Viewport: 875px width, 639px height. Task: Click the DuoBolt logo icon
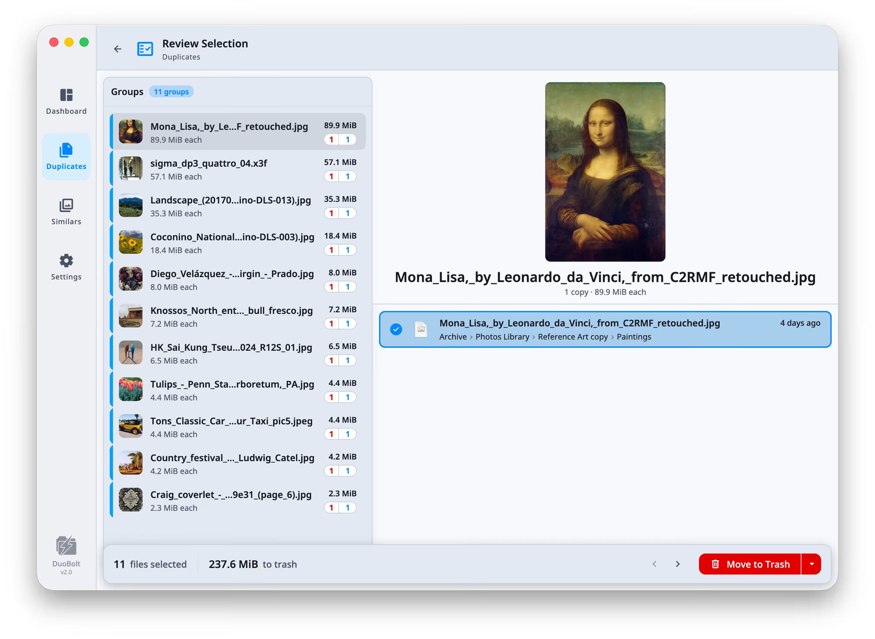coord(66,545)
